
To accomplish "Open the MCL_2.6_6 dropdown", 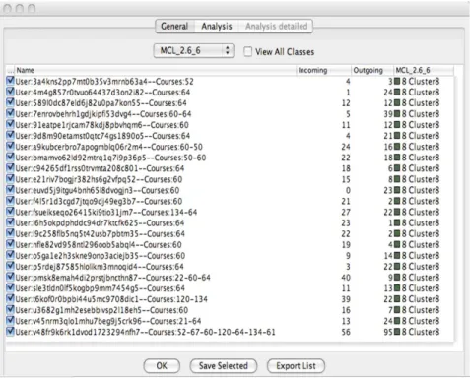I will click(x=194, y=51).
